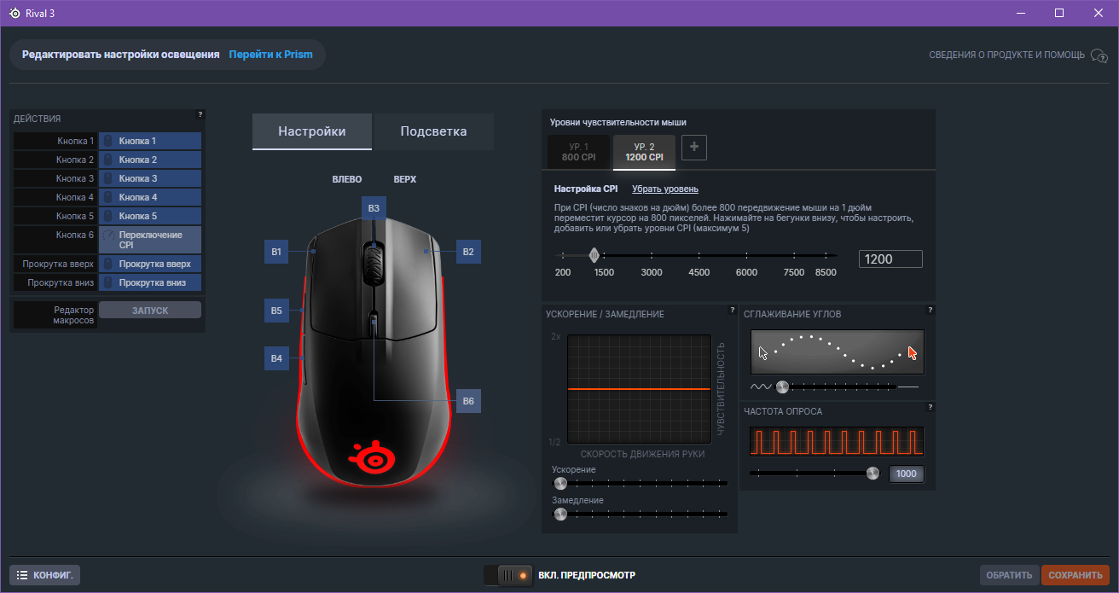Select УР. 2 1200 CPI level tab
The image size is (1119, 593).
coord(644,152)
